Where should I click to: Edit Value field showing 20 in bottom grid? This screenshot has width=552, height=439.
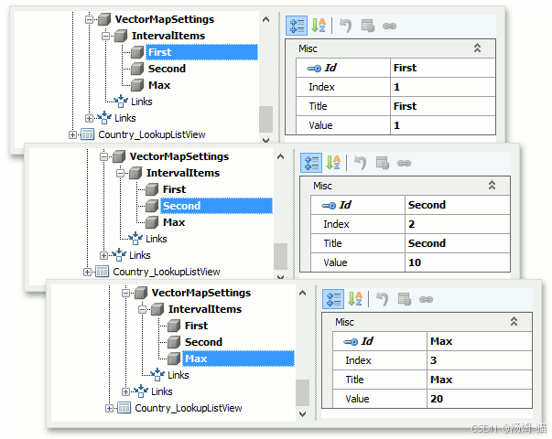pyautogui.click(x=479, y=399)
